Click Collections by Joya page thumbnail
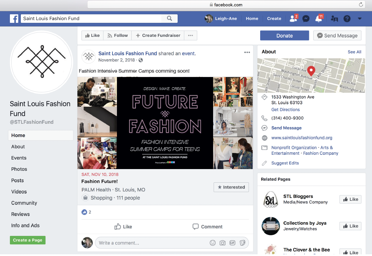 [x=271, y=226]
